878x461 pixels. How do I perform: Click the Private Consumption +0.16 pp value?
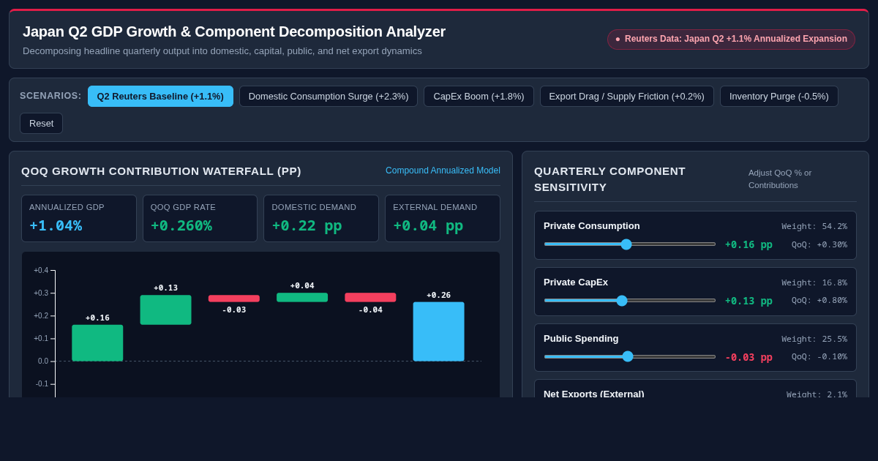(748, 244)
